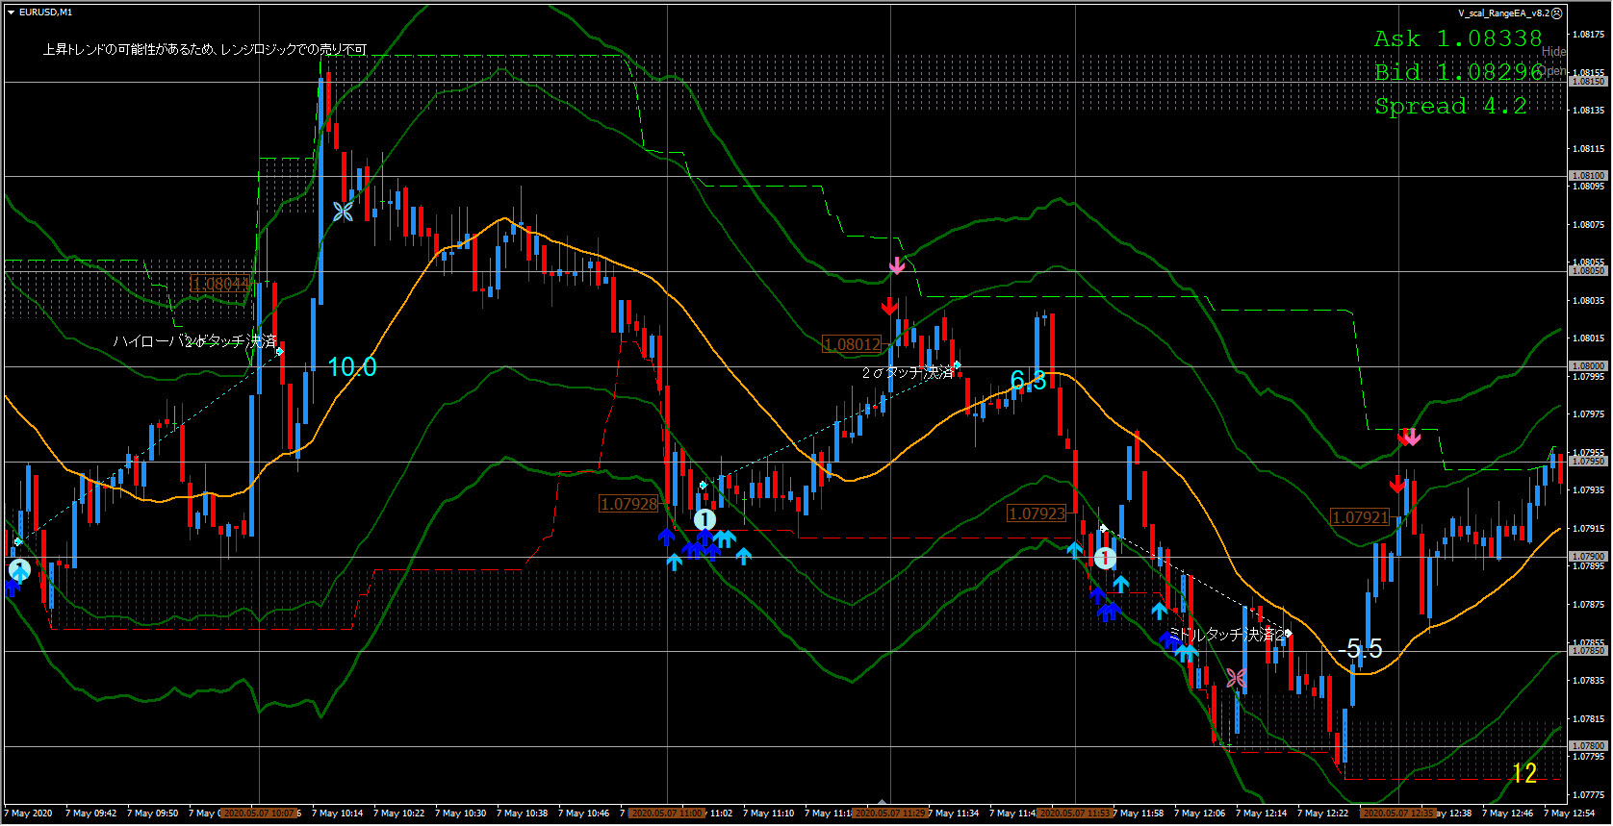Select the 1.07928 price label
The height and width of the screenshot is (826, 1613).
pos(628,504)
